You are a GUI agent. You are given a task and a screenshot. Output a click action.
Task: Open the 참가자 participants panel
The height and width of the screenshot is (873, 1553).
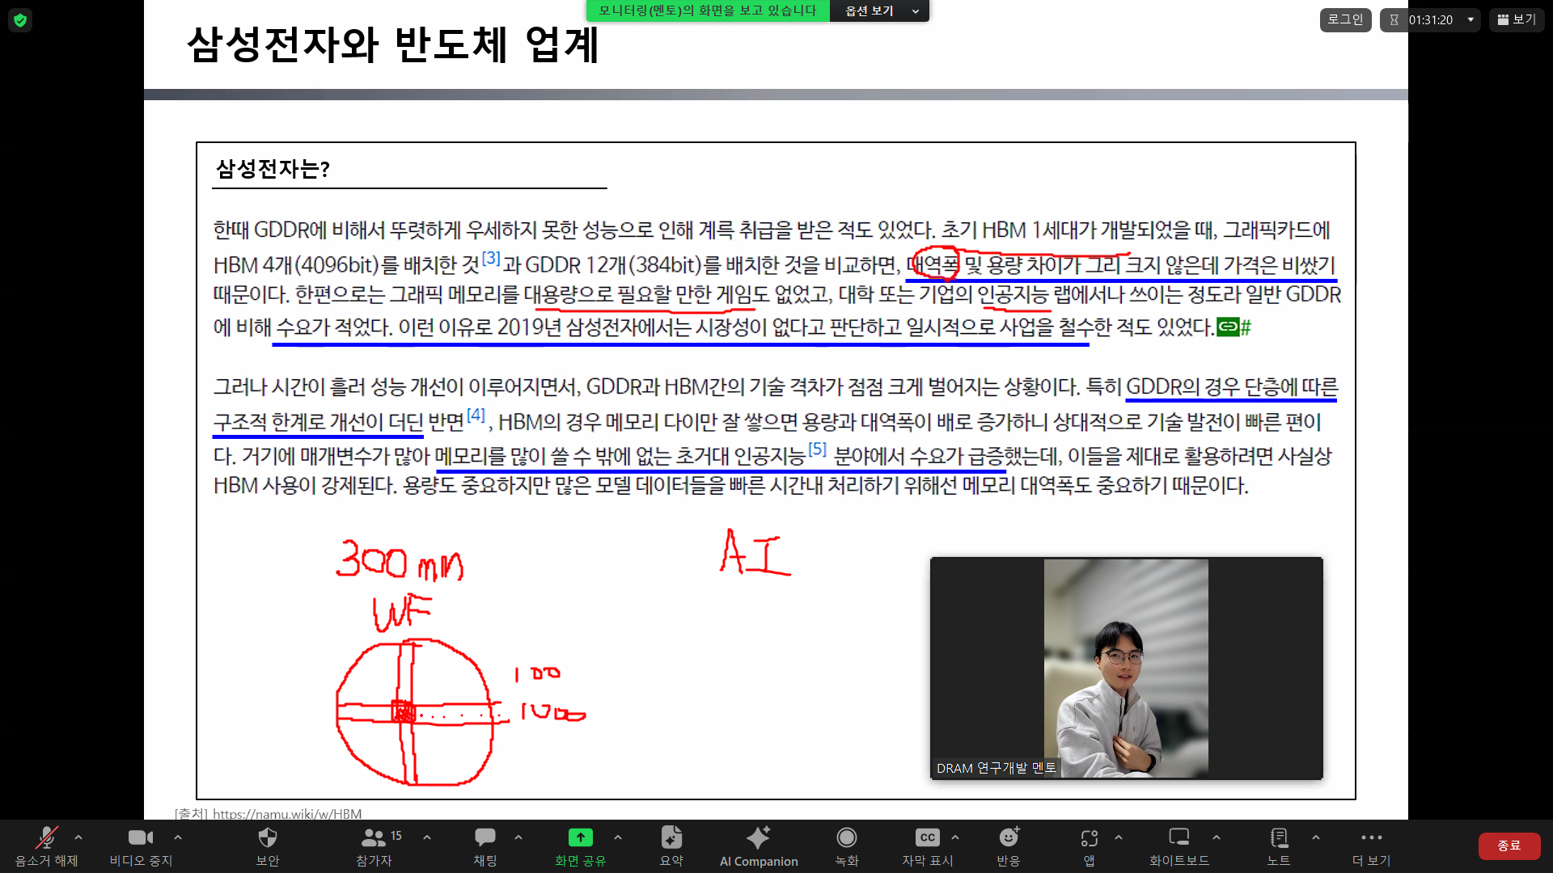coord(374,846)
